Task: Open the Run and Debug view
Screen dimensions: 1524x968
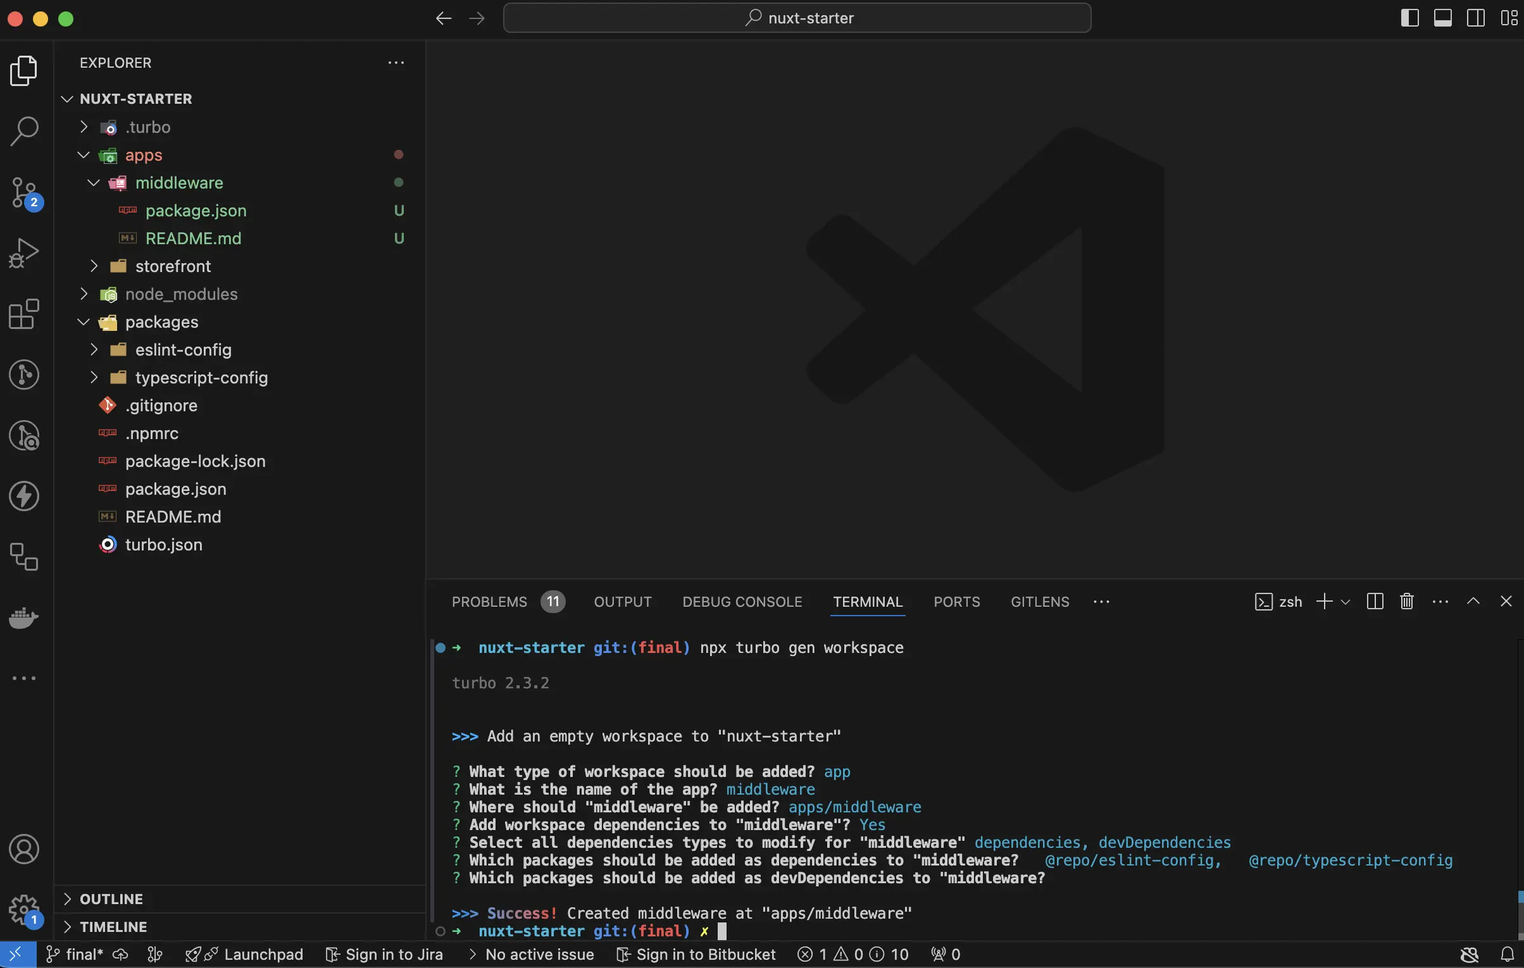Action: (25, 252)
